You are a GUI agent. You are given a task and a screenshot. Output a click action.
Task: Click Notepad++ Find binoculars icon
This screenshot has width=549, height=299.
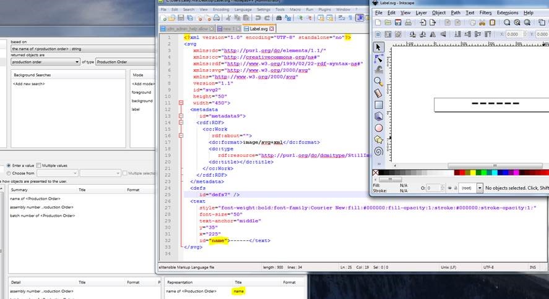[279, 18]
